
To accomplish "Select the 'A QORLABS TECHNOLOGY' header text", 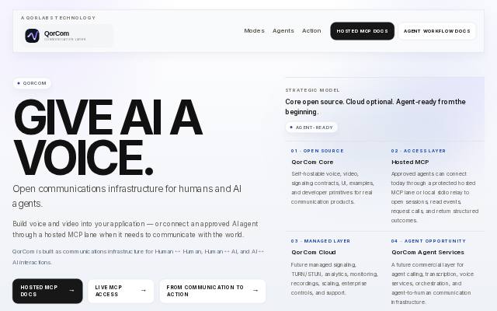I will tap(58, 18).
